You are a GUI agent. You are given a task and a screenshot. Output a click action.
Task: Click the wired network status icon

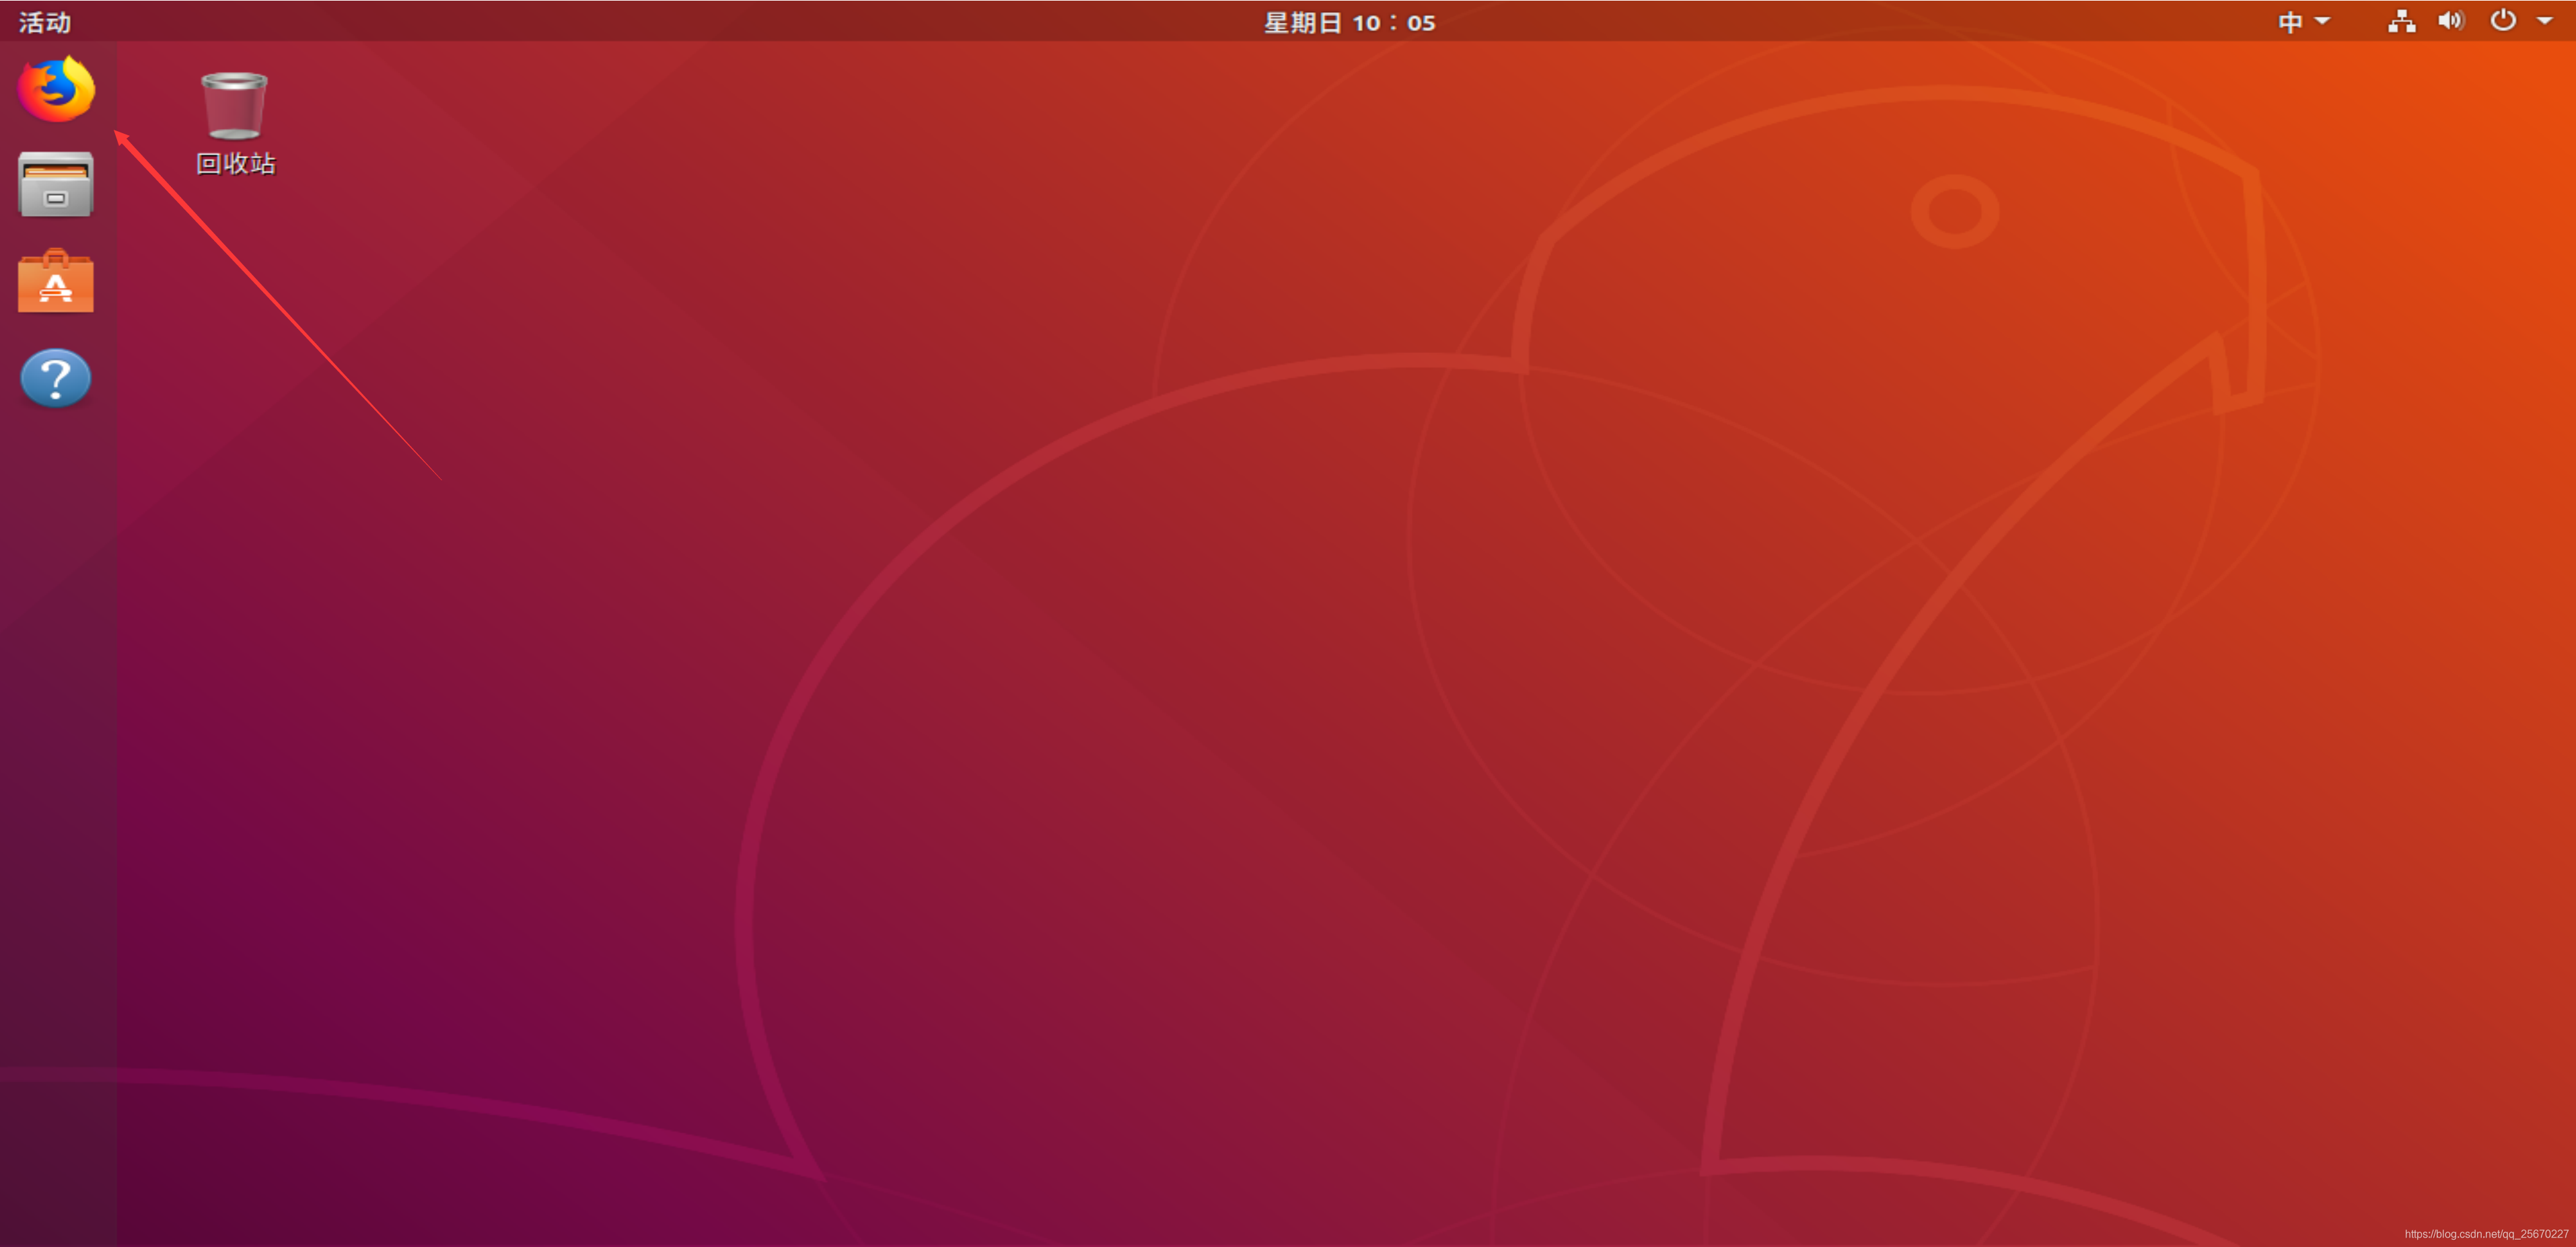2402,21
